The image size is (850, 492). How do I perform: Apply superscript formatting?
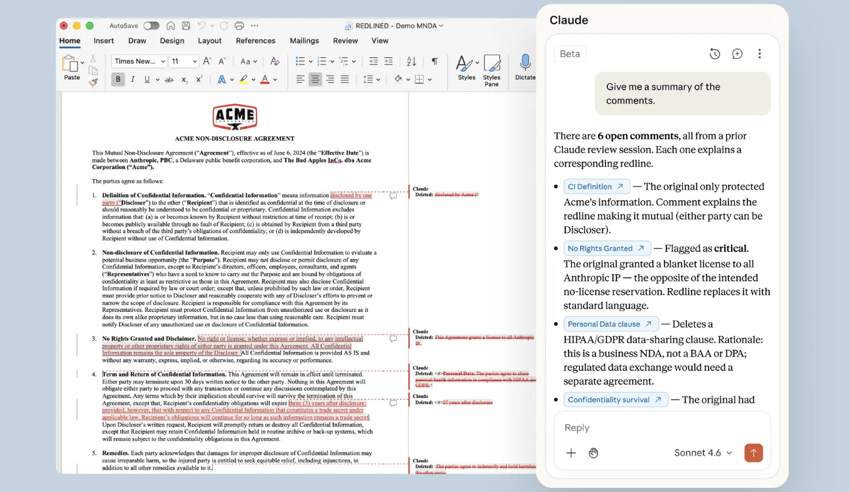(x=199, y=80)
